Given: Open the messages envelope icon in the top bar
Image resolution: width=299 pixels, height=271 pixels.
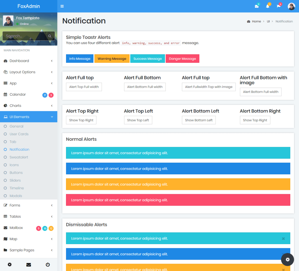Looking at the screenshot, I should pyautogui.click(x=257, y=6).
